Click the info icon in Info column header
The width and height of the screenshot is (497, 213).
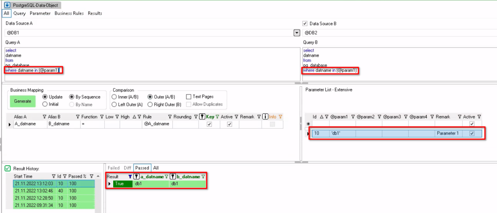pos(265,116)
